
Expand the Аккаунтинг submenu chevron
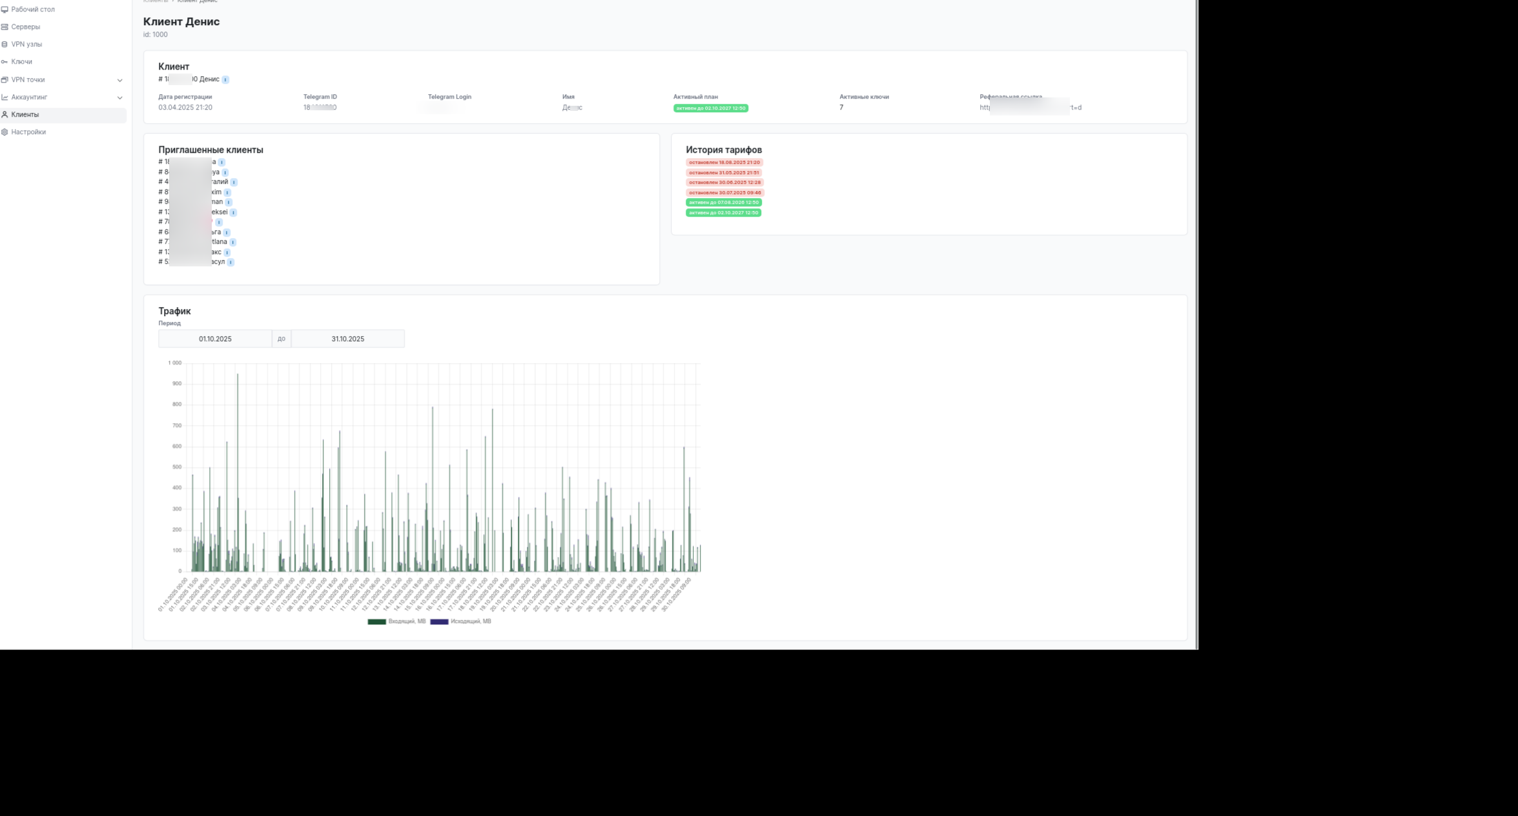(119, 97)
